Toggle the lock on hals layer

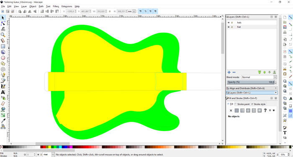(232, 23)
